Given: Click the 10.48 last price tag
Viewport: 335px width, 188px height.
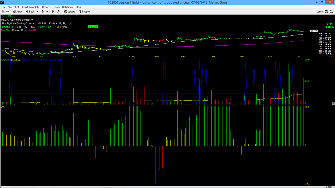Looking at the screenshot, I should (x=314, y=31).
